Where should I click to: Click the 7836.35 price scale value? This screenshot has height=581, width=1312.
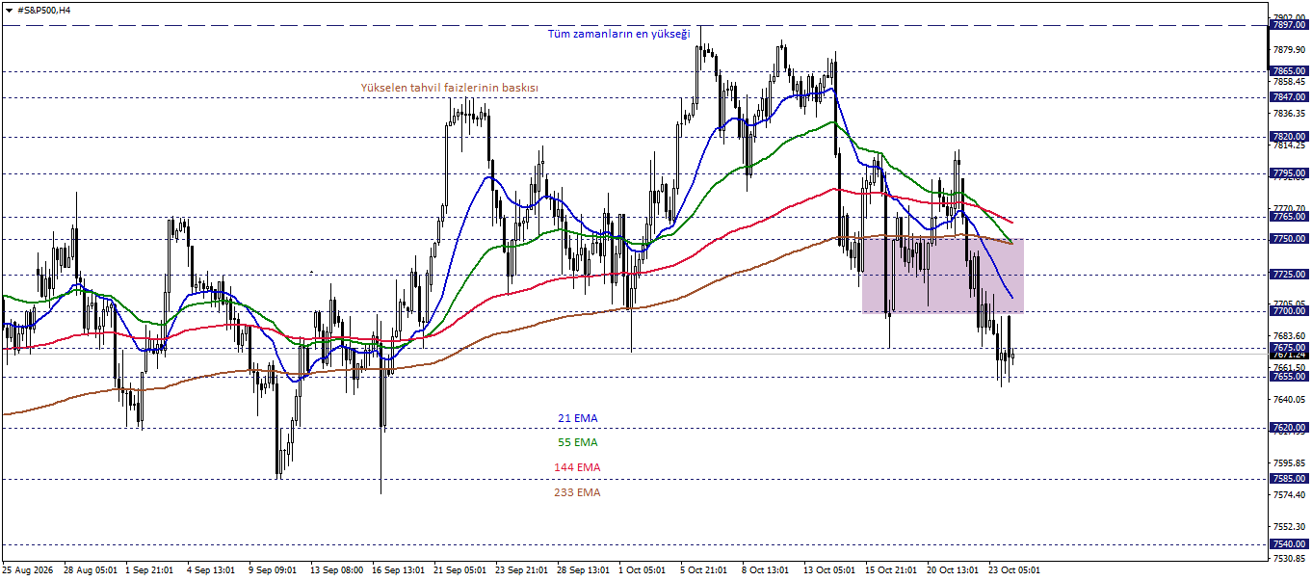click(x=1289, y=113)
